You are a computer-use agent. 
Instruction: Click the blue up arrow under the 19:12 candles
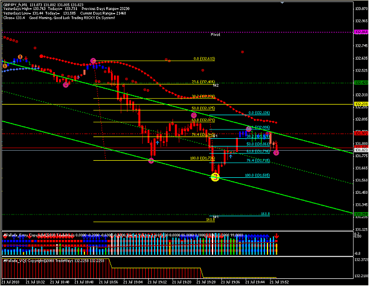click(x=157, y=142)
